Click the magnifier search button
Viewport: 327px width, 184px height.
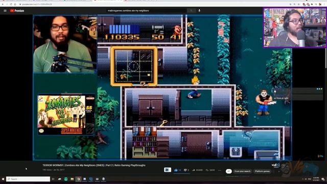191,10
